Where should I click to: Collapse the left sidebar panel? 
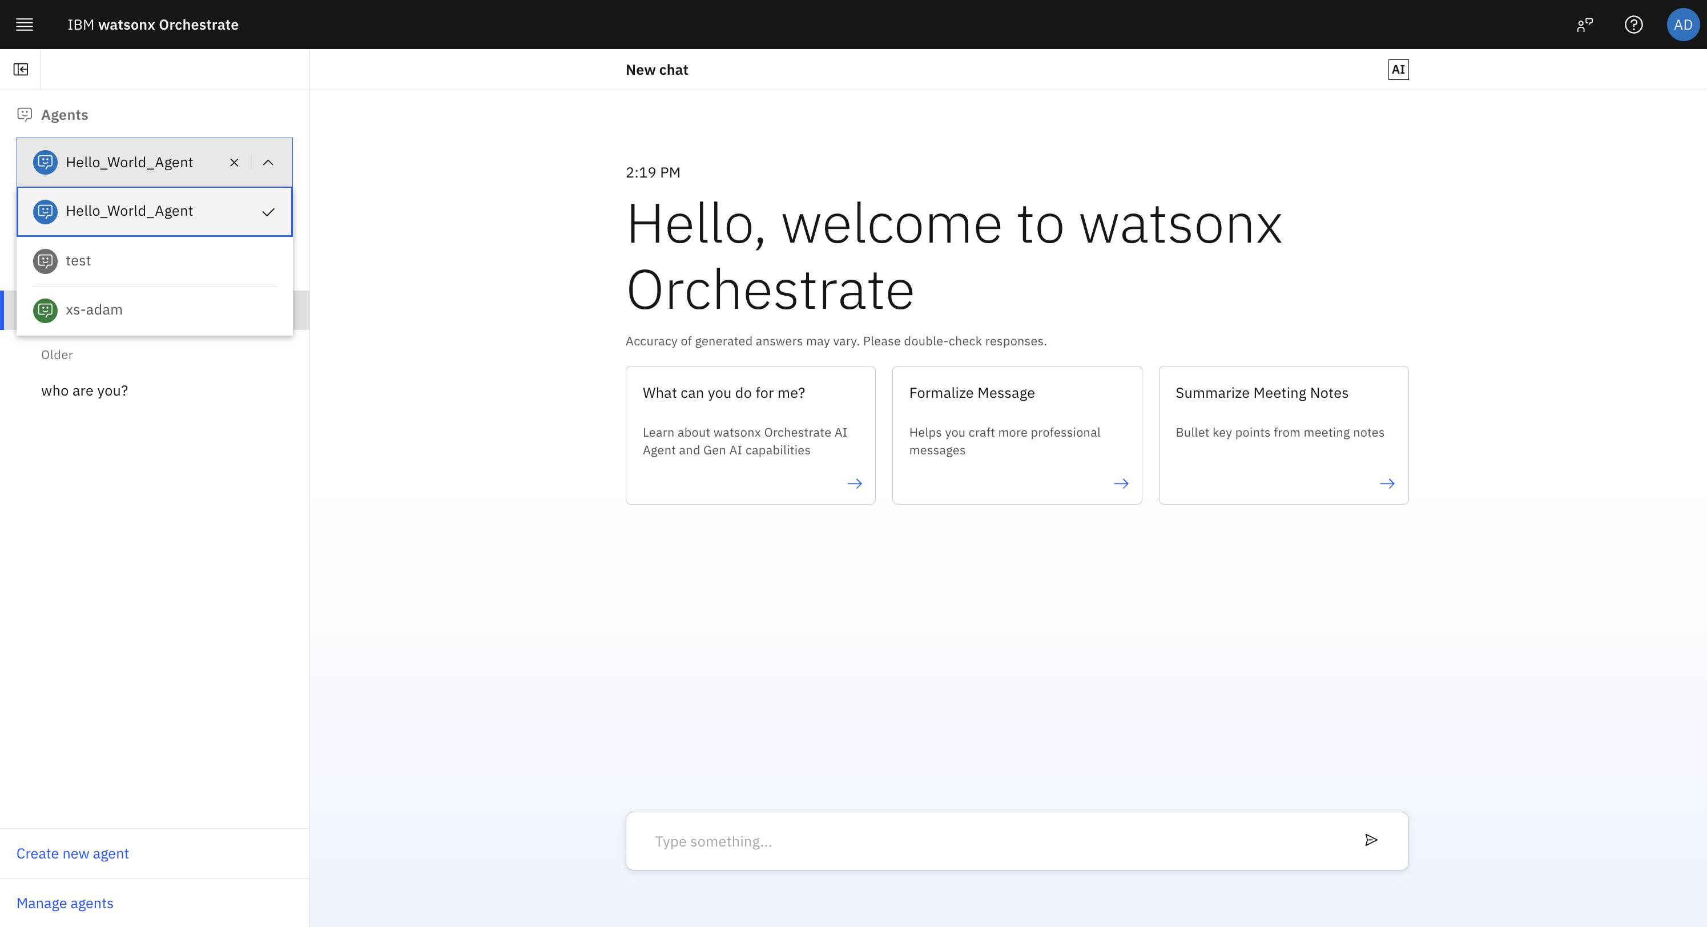pos(21,70)
